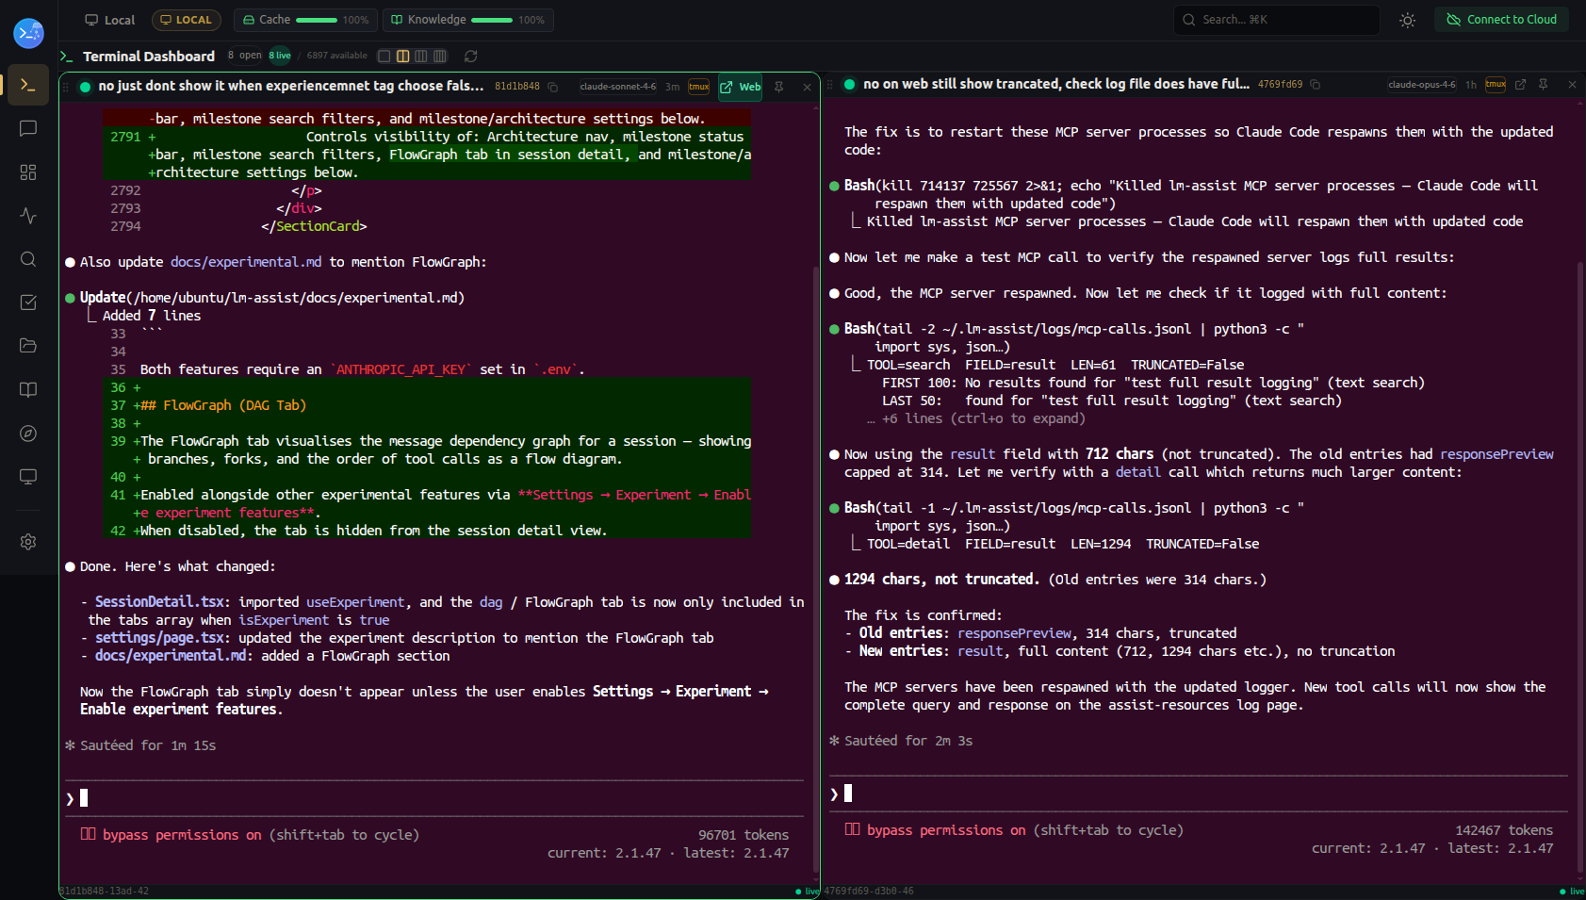Screen dimensions: 1586x900
Task: Click the right terminal command prompt
Action: [x=1198, y=794]
